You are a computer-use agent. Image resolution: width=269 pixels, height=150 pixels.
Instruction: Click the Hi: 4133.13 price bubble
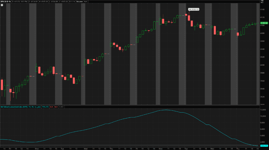pyautogui.click(x=194, y=9)
